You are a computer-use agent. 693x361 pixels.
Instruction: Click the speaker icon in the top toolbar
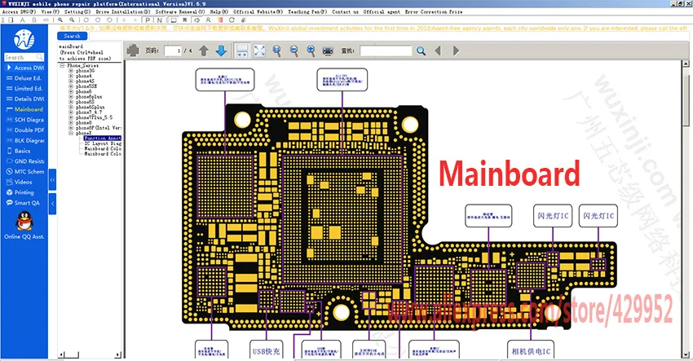pos(196,20)
